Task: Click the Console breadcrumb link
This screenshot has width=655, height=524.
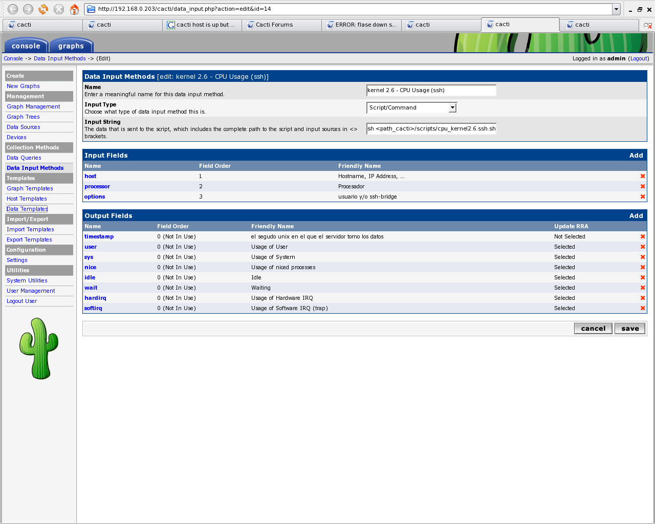Action: click(13, 58)
